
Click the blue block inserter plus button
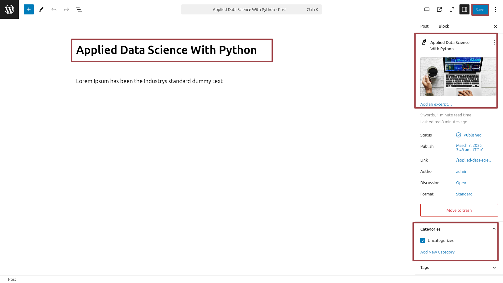[29, 9]
